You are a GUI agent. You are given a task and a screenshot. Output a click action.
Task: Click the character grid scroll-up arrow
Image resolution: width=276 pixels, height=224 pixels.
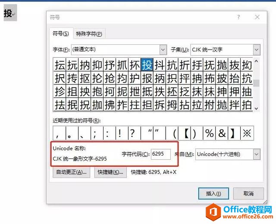257,61
